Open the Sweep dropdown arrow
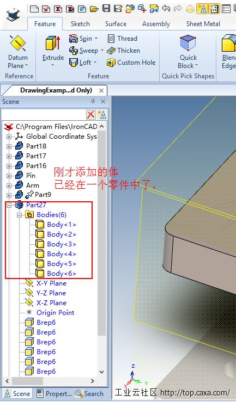This screenshot has height=402, width=236. [x=102, y=51]
